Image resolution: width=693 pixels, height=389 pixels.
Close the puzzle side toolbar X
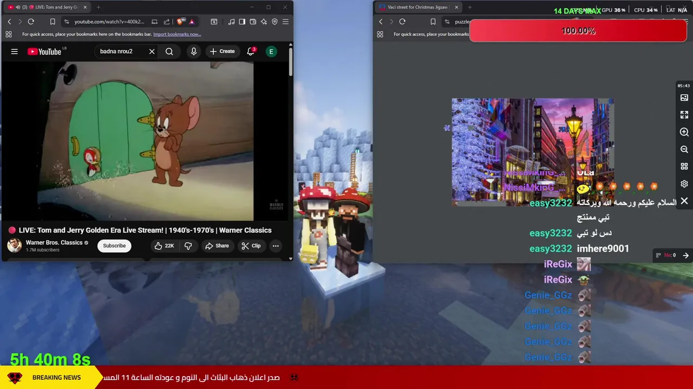click(684, 201)
